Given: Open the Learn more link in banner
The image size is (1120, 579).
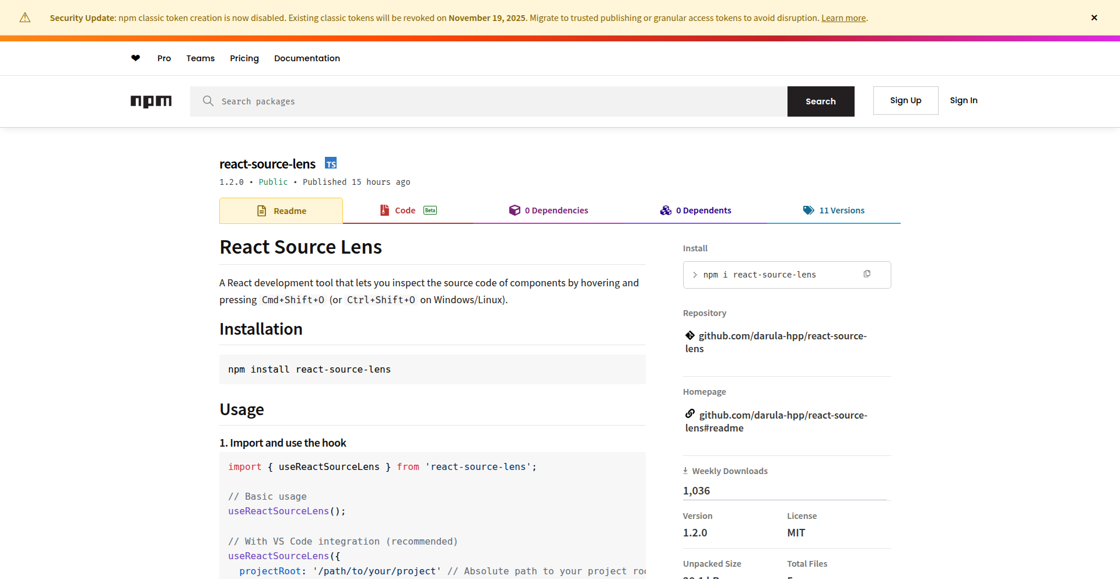Looking at the screenshot, I should (843, 18).
